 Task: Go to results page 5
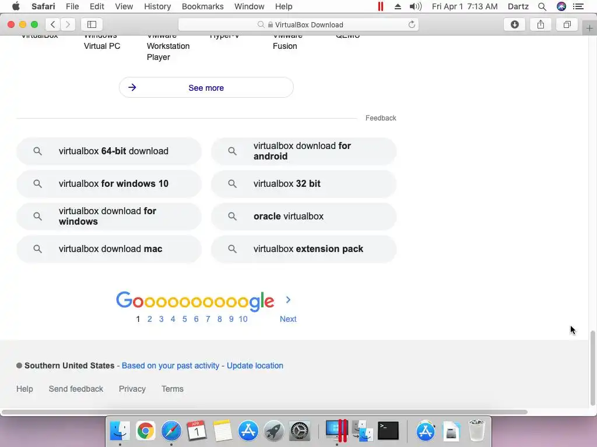pos(185,319)
